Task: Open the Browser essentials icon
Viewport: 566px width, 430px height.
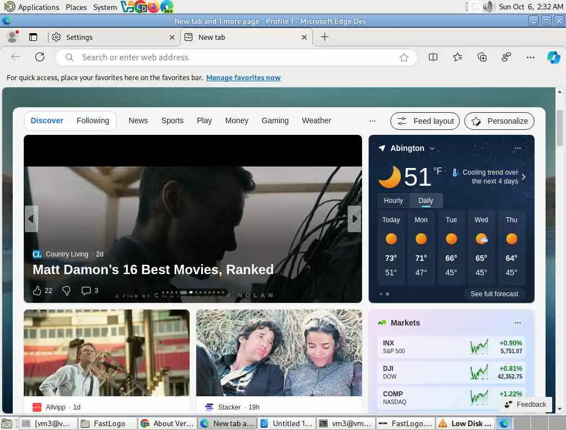Action: [x=506, y=57]
